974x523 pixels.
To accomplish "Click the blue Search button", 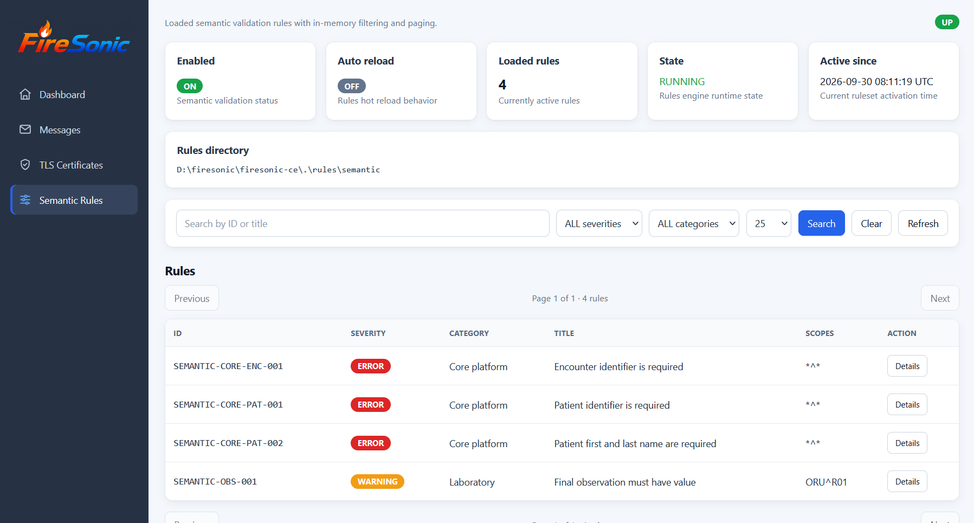I will 821,223.
